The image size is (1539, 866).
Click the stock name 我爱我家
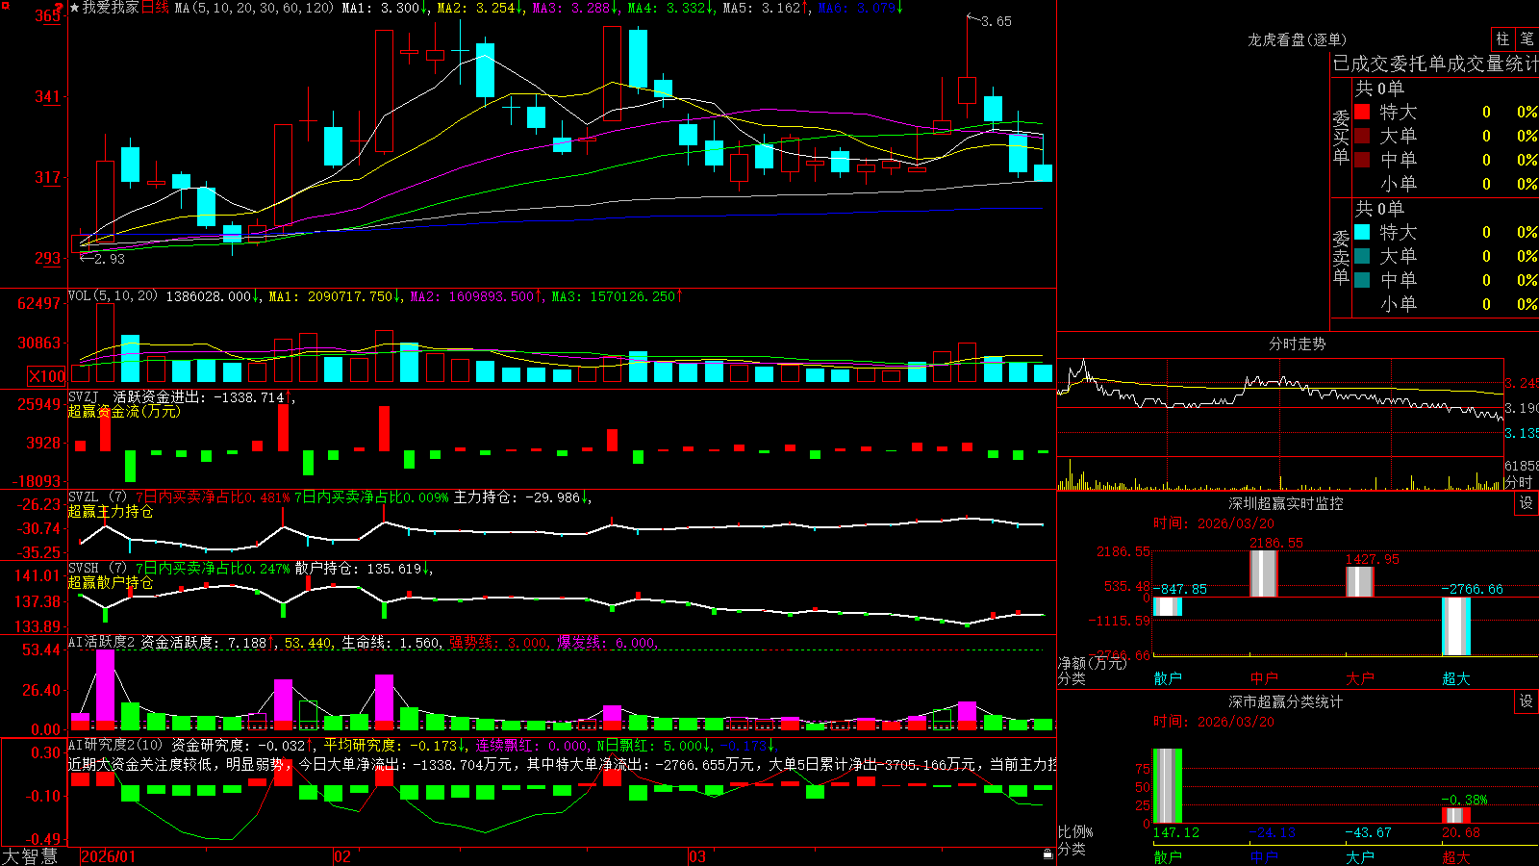[111, 8]
